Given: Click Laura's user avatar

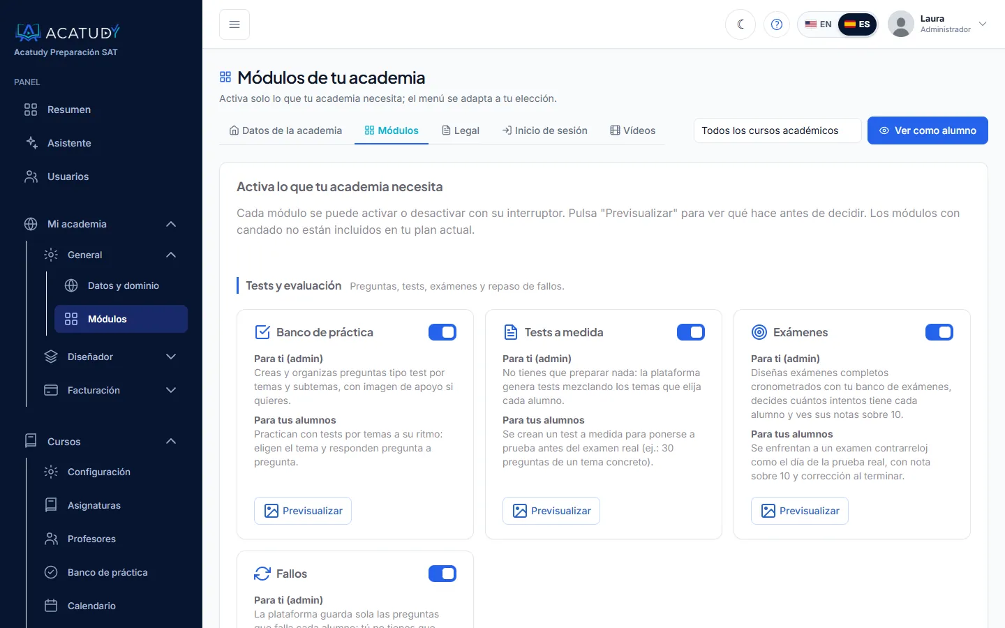Looking at the screenshot, I should [901, 24].
